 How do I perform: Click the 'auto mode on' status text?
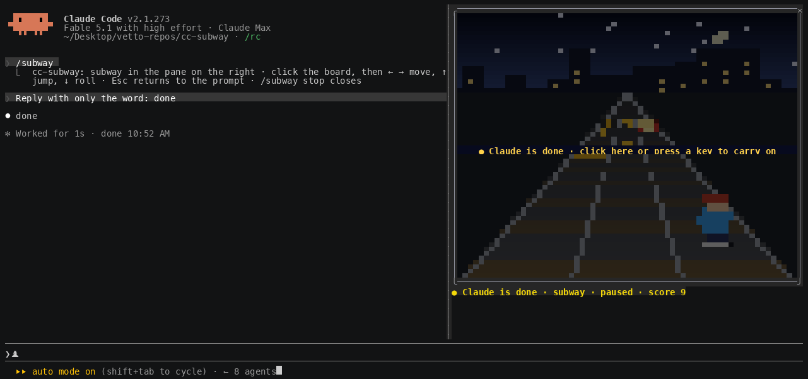tap(64, 371)
